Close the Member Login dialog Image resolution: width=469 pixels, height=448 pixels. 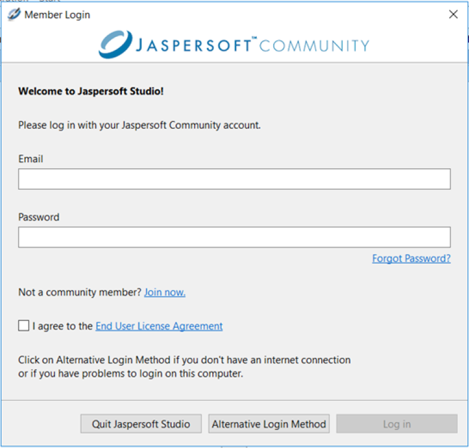pyautogui.click(x=453, y=15)
